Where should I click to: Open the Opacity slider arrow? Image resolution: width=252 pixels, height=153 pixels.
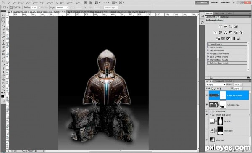[241, 84]
